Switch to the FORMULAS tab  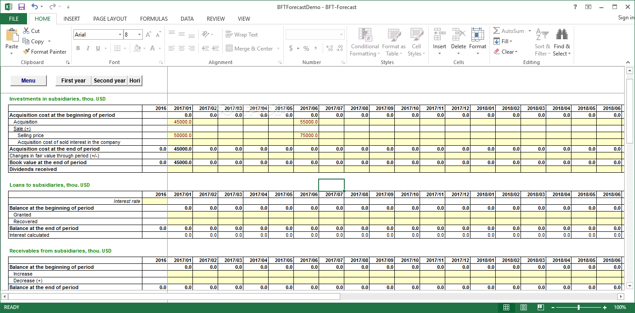[154, 19]
